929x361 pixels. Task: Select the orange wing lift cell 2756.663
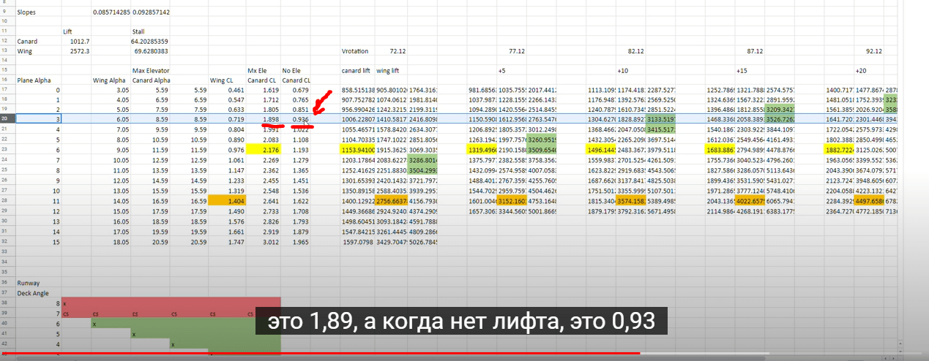coord(392,200)
